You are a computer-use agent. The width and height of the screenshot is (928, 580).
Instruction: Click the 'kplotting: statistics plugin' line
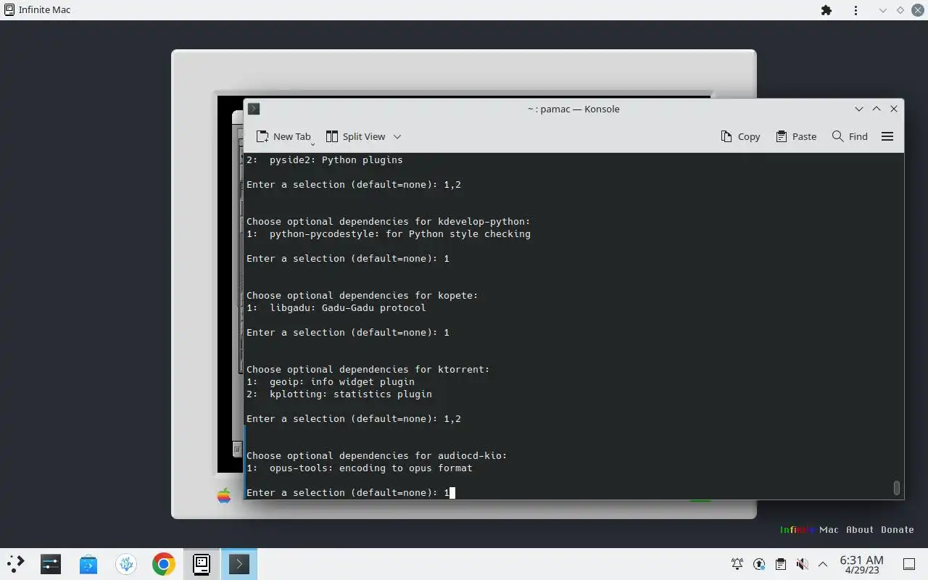click(x=339, y=394)
